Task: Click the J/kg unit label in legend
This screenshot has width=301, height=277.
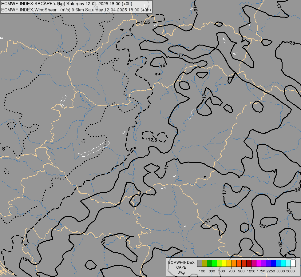Action: [181, 272]
